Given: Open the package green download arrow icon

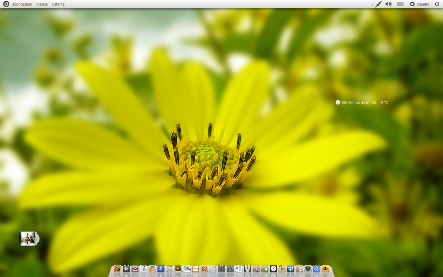Looking at the screenshot, I should 265,269.
